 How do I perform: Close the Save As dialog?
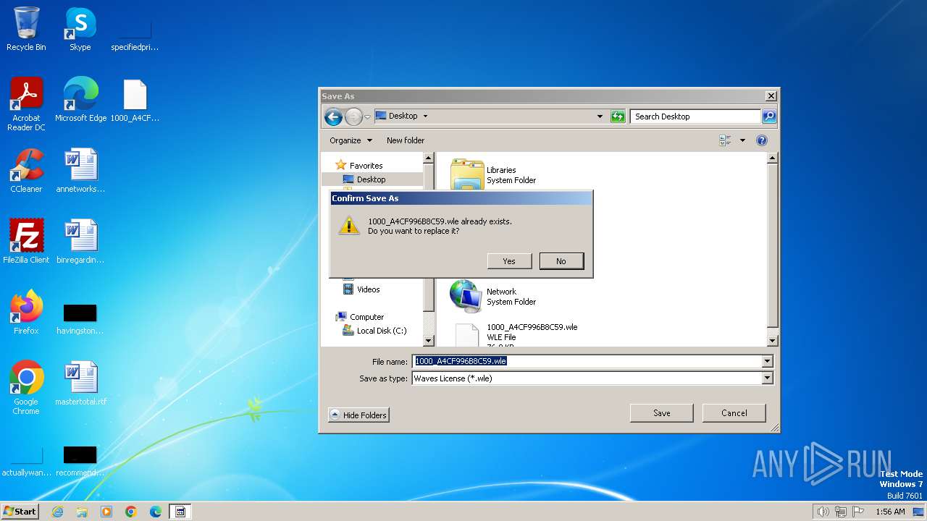click(771, 96)
